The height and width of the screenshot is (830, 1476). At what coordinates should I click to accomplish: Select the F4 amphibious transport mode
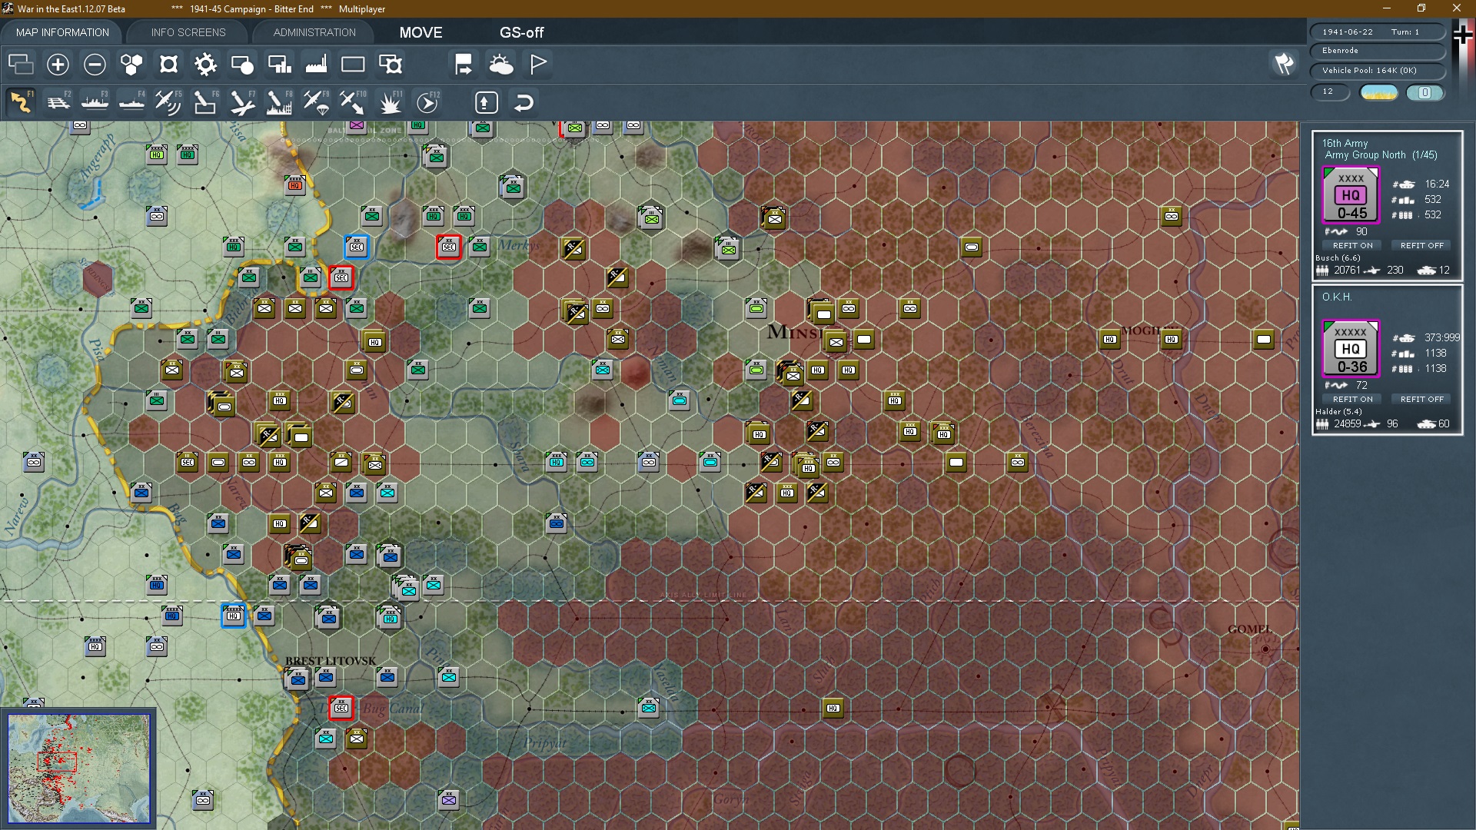[131, 102]
